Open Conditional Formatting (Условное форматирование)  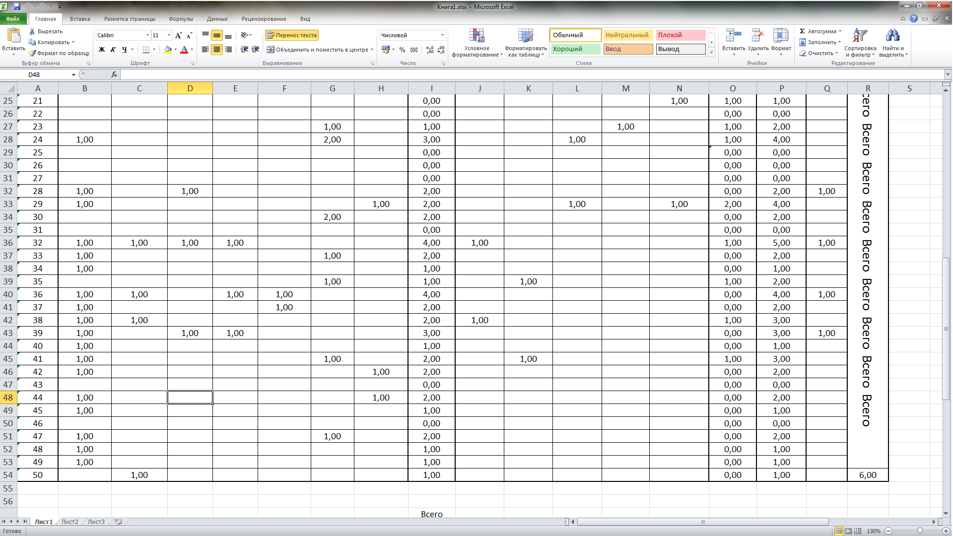coord(476,37)
